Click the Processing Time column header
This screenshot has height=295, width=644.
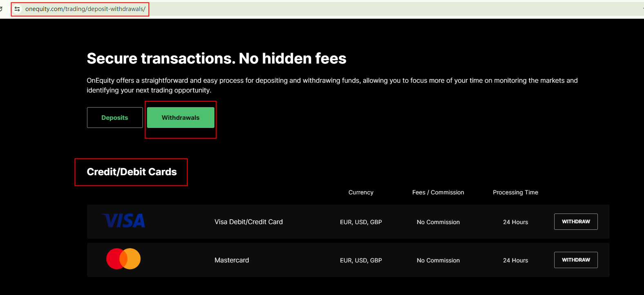coord(515,192)
